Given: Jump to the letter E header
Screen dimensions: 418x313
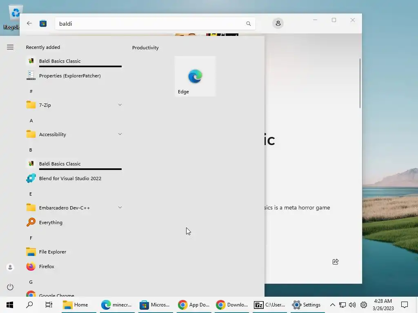Looking at the screenshot, I should pos(31,194).
